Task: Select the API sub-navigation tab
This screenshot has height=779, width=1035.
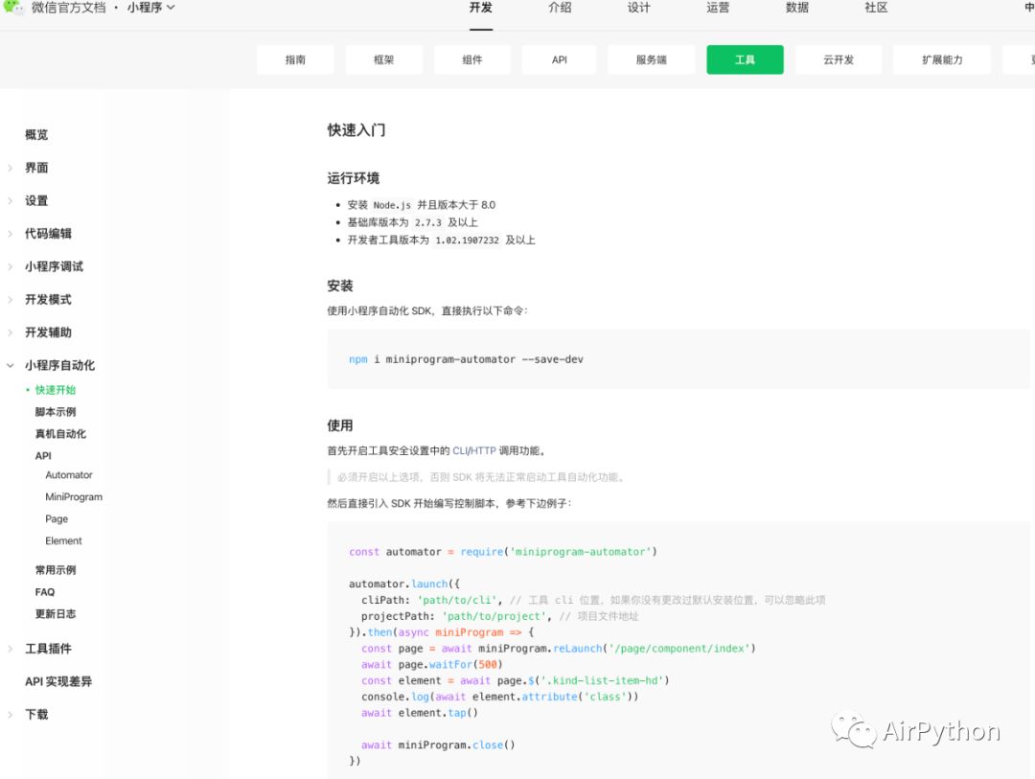Action: tap(559, 59)
